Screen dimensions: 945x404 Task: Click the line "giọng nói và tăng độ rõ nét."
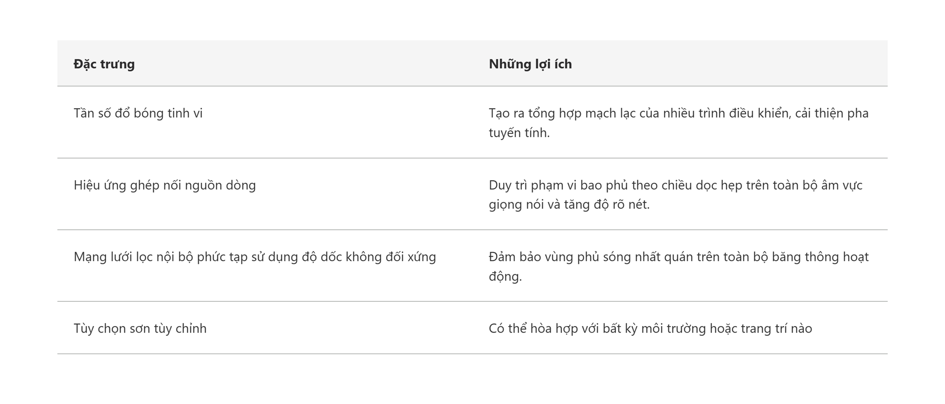(569, 205)
